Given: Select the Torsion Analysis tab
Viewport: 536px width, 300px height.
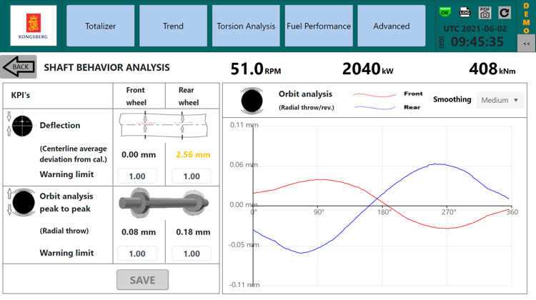Looking at the screenshot, I should tap(246, 26).
